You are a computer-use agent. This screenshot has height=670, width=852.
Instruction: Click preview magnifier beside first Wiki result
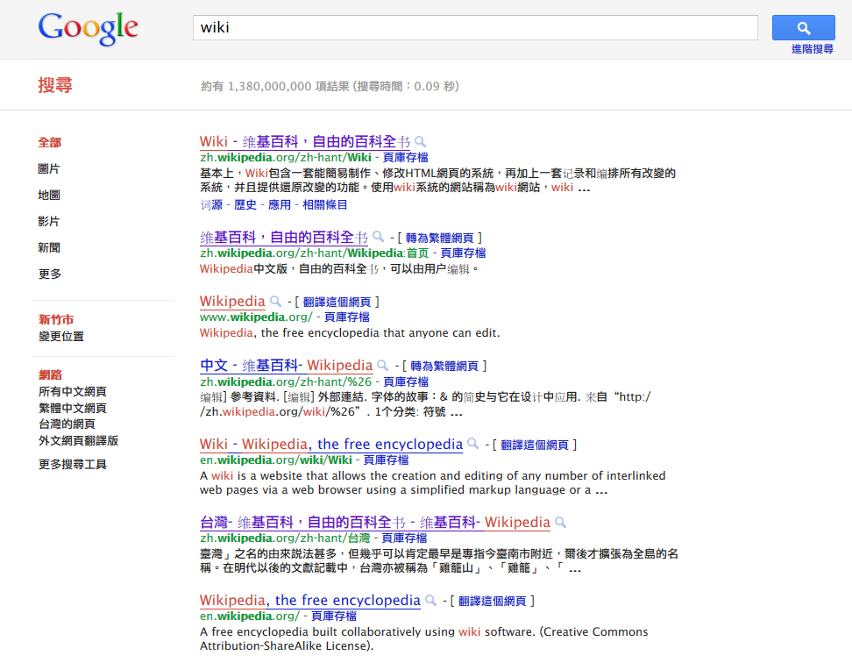click(x=420, y=142)
